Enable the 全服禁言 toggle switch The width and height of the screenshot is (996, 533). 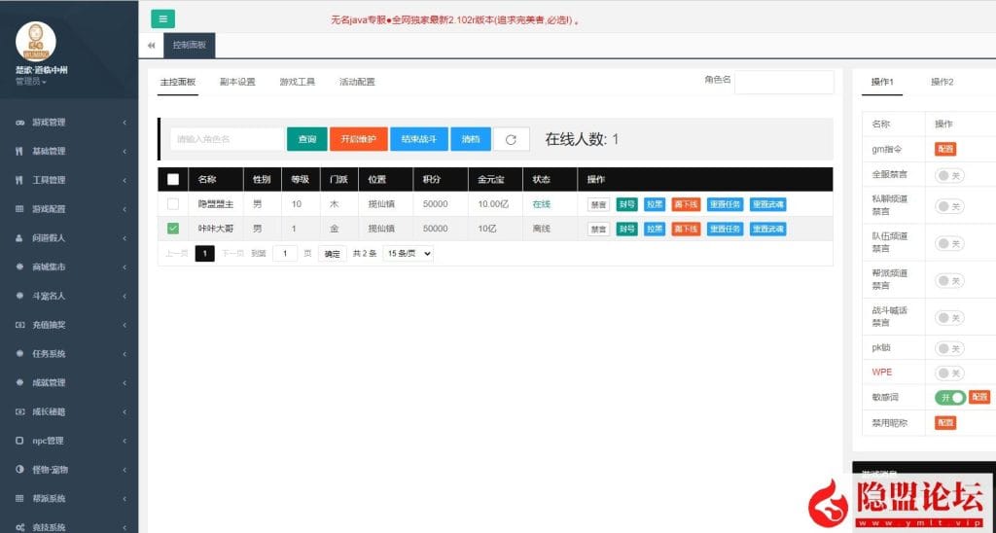(x=949, y=175)
